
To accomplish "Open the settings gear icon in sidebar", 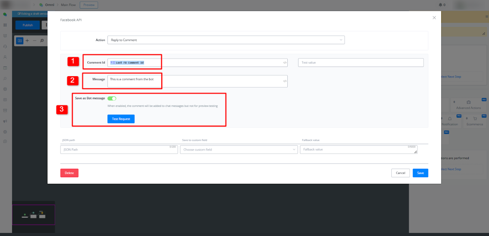I will point(5,131).
